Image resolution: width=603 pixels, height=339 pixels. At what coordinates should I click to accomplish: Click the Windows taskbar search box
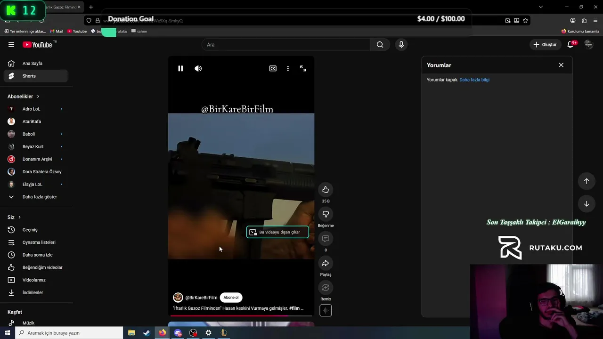click(x=69, y=333)
